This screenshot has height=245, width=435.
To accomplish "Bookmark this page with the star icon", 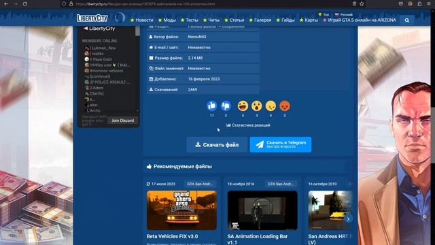I will pos(362,4).
